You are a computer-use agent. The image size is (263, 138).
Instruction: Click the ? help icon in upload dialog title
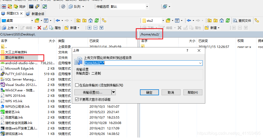187,50
